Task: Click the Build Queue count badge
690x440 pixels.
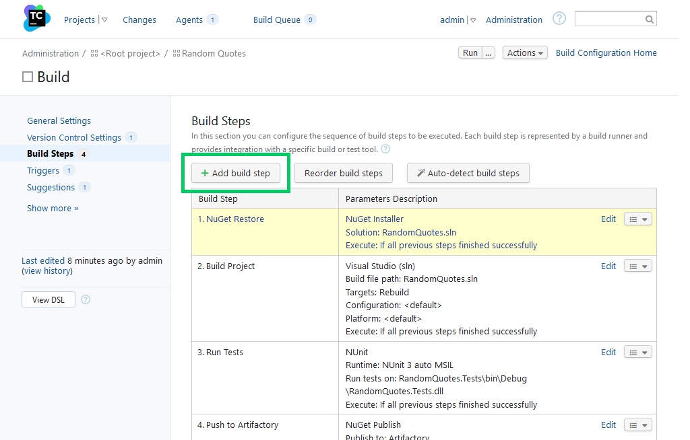Action: point(310,20)
